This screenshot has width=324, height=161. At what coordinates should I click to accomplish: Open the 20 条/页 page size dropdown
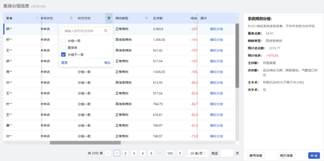[198, 153]
